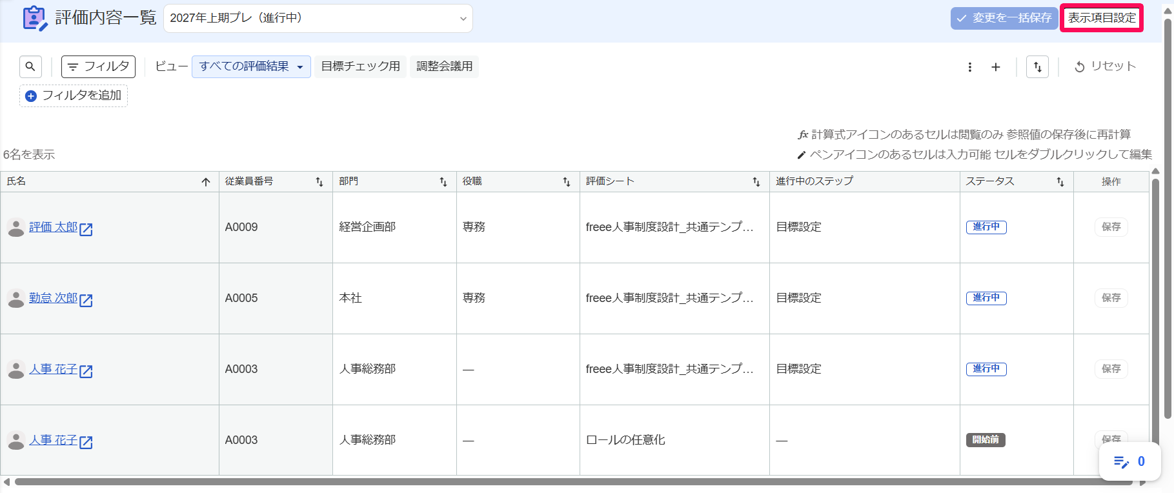The height and width of the screenshot is (493, 1174).
Task: Sort the 部門 column
Action: (443, 182)
